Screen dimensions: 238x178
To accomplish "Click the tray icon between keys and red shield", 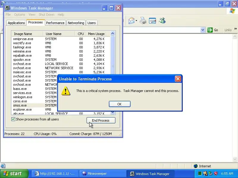I will (x=211, y=174).
